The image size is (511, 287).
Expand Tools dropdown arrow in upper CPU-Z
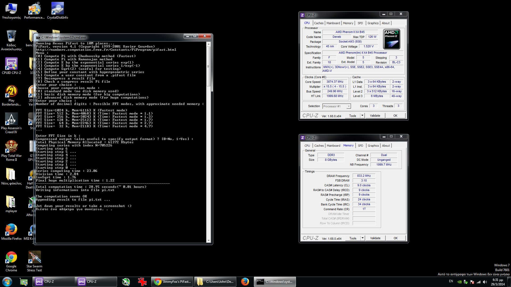pyautogui.click(x=362, y=116)
